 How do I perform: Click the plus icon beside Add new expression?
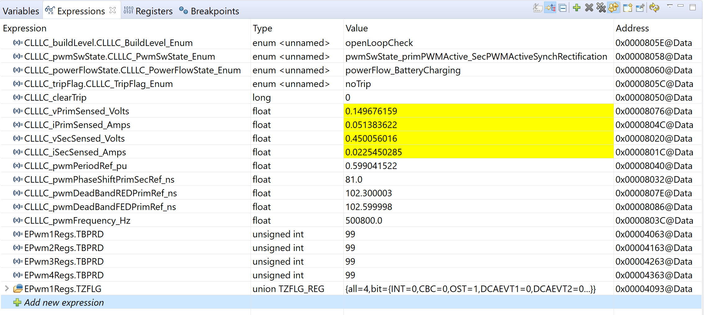[x=17, y=302]
